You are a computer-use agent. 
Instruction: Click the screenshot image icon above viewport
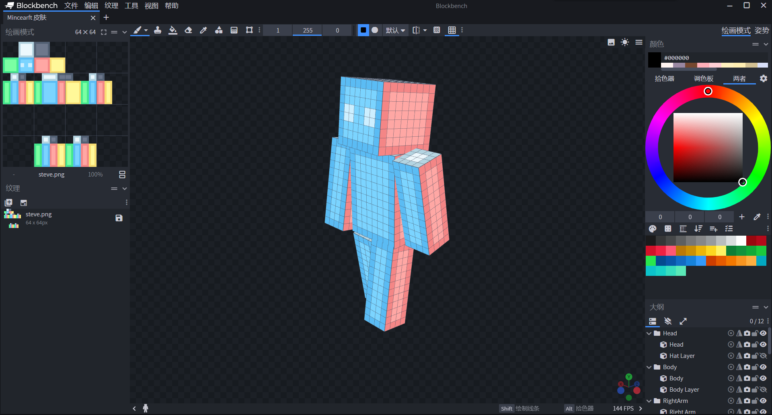point(611,42)
